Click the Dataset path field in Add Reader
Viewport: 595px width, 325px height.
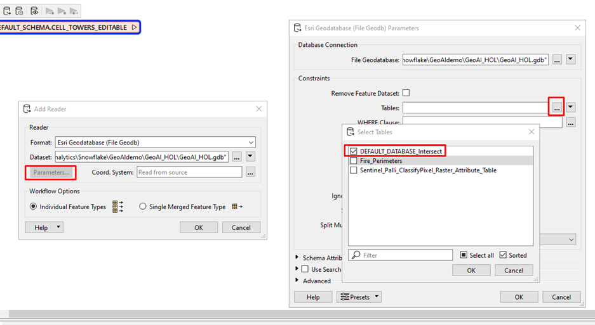[x=142, y=157]
